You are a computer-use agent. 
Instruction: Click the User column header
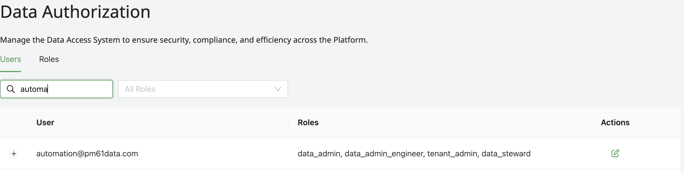click(x=45, y=122)
